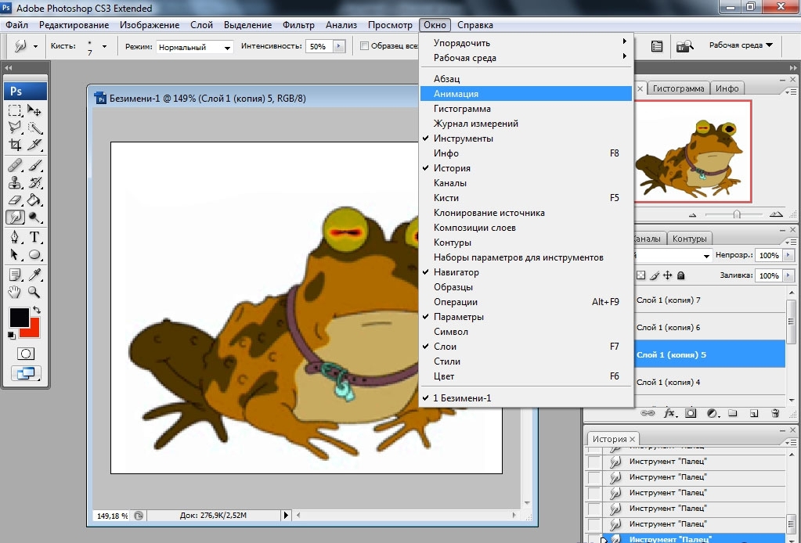The image size is (801, 543).
Task: Select the Move tool
Action: (34, 110)
